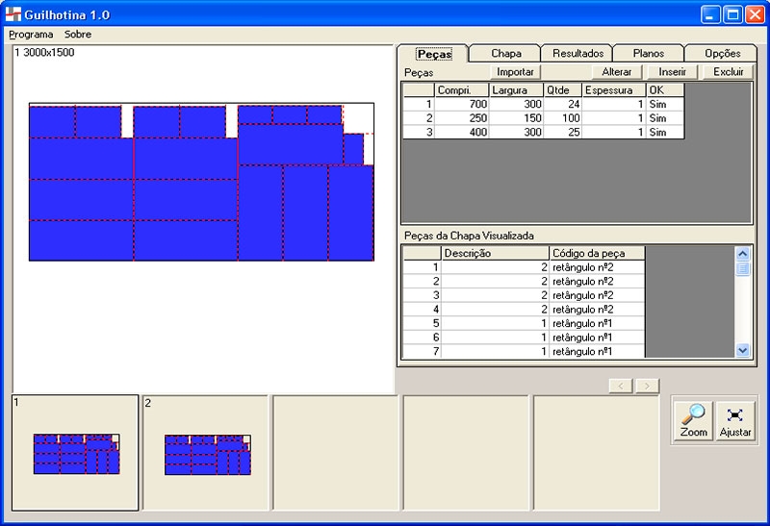Open the Sobre menu
Screen dimensions: 770x526
78,34
